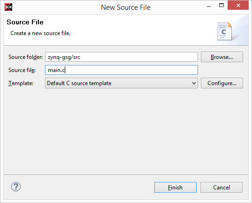Click the 'Source folder:' label
This screenshot has height=203, width=252.
[25, 57]
